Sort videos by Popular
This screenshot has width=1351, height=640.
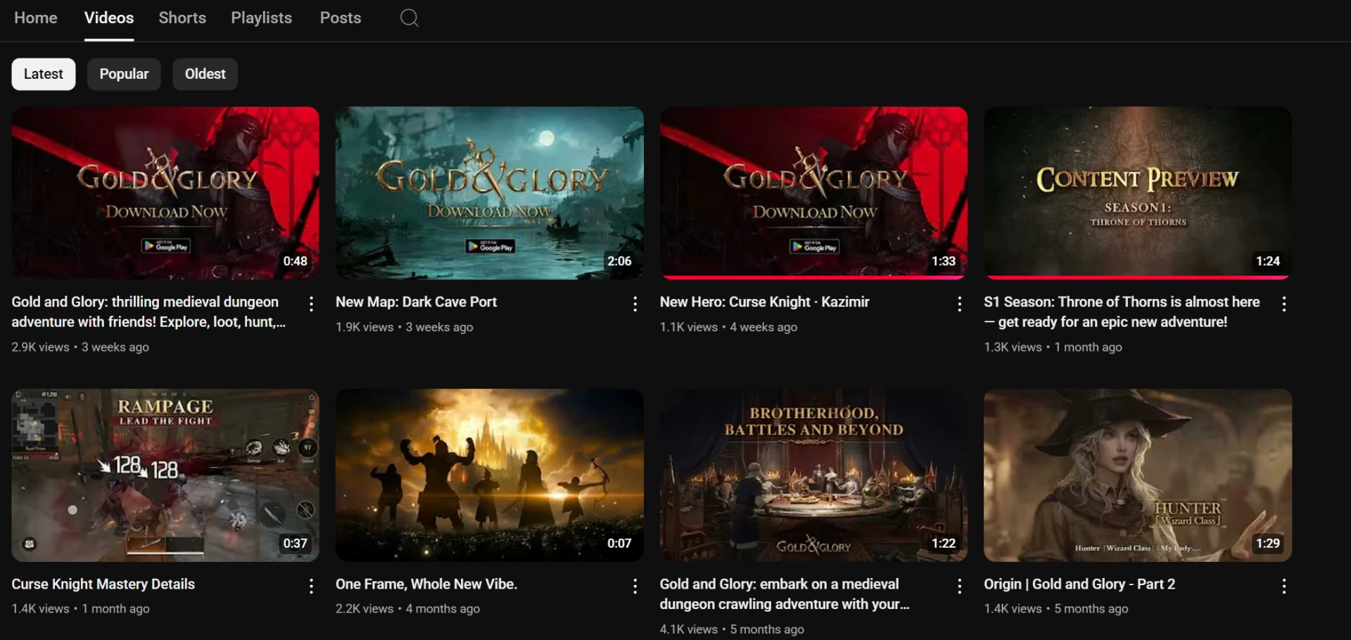click(x=124, y=74)
